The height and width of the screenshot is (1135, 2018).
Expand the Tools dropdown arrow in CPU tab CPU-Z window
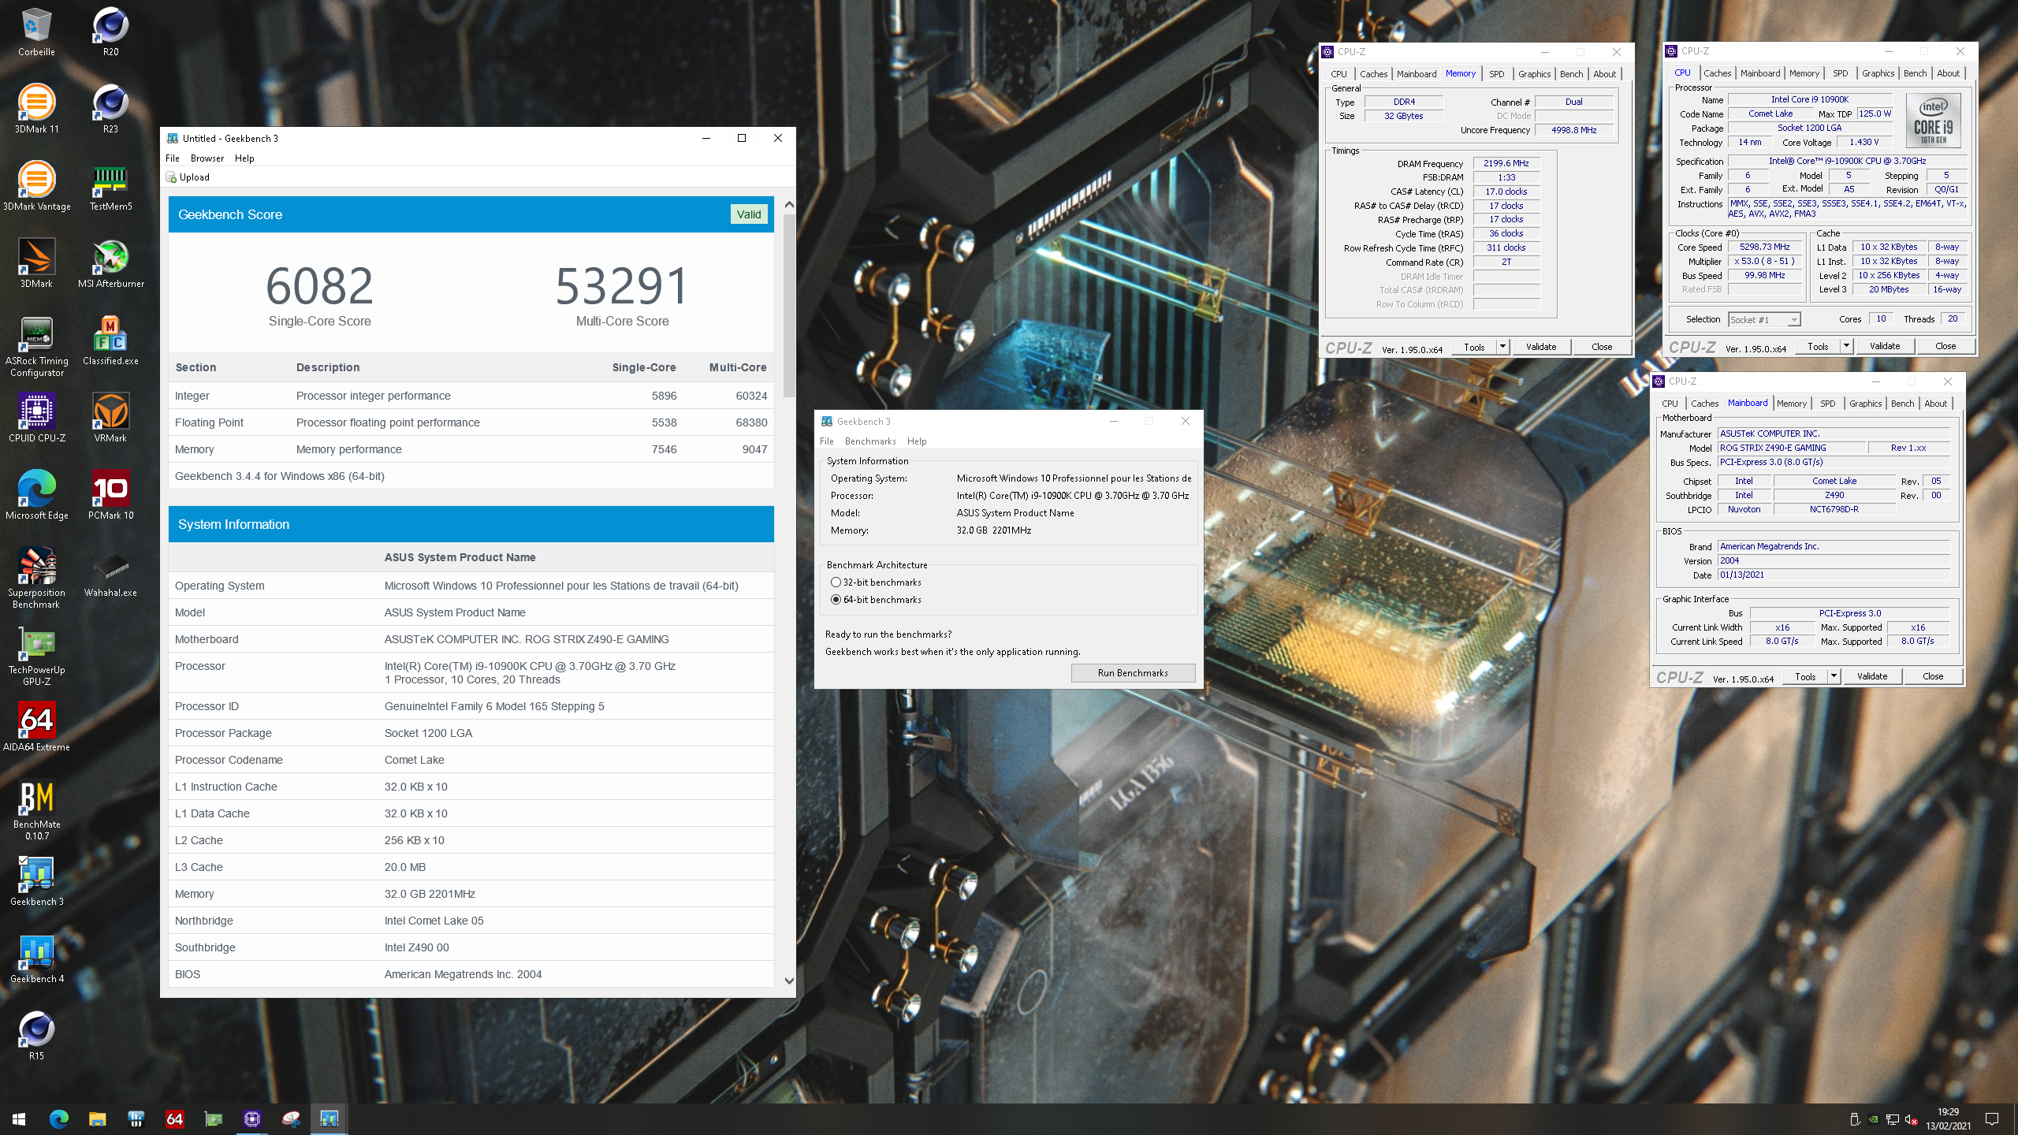tap(1845, 346)
